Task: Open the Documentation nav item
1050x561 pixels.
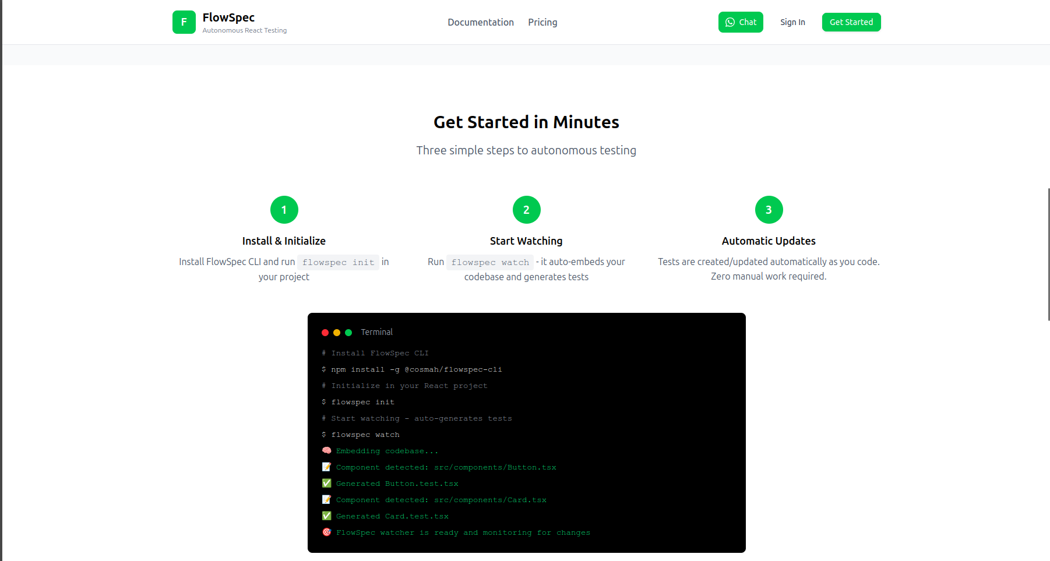Action: click(481, 22)
